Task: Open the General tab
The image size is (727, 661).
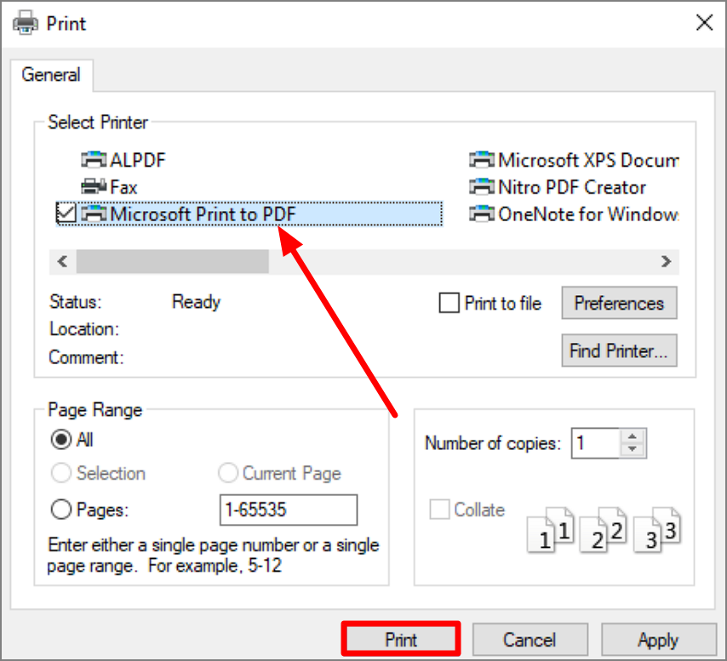Action: click(51, 75)
